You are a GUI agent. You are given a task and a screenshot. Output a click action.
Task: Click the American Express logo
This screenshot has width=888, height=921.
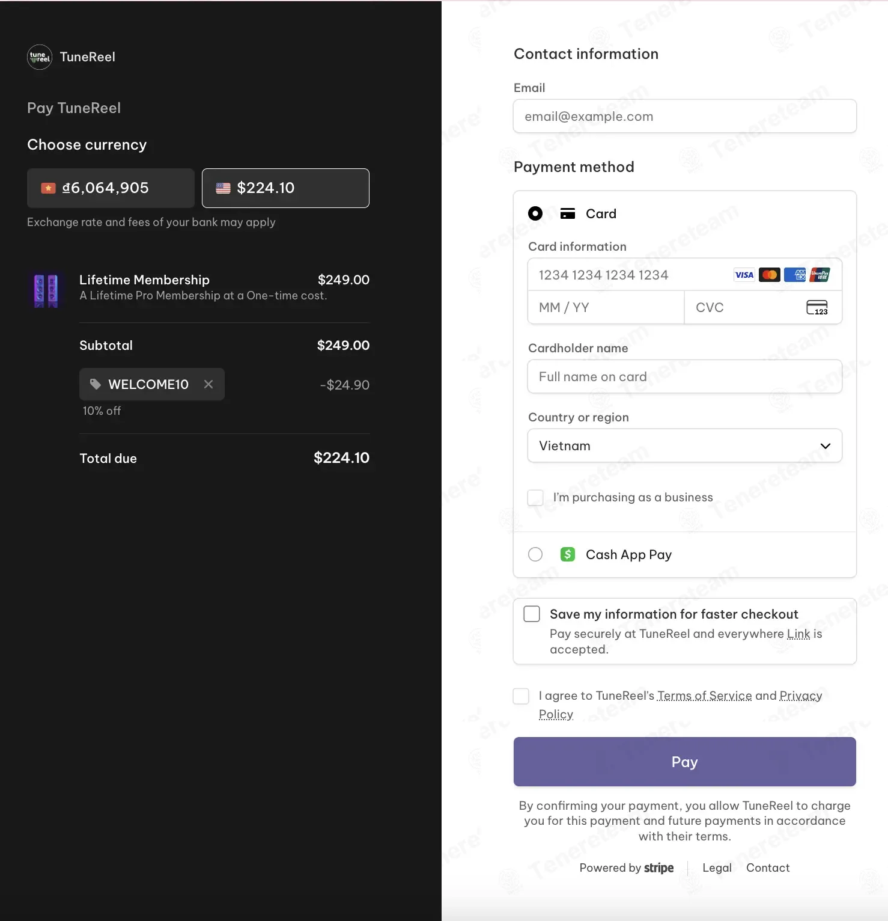pos(795,275)
